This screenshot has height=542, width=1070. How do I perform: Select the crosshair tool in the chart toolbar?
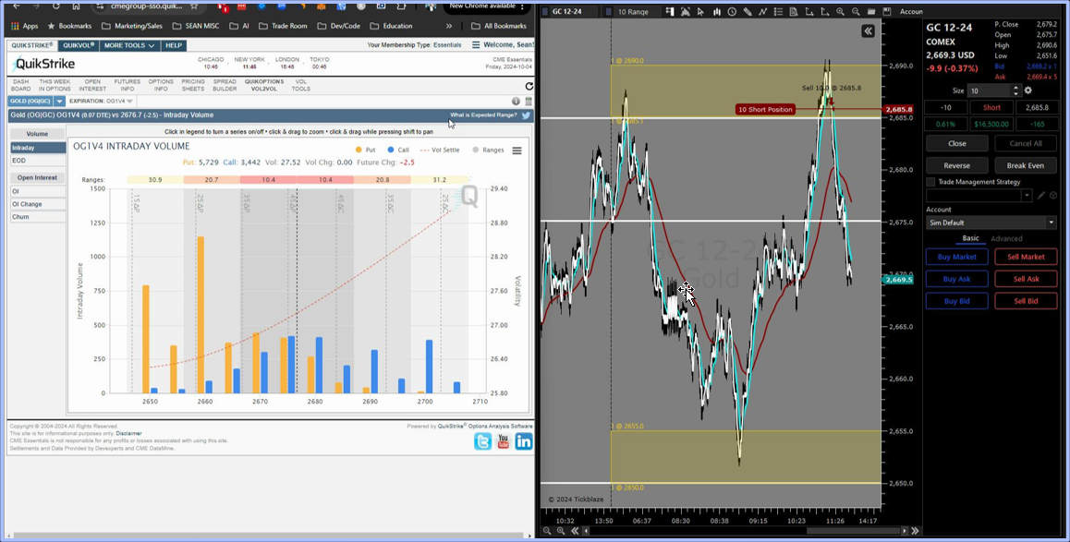[x=685, y=12]
